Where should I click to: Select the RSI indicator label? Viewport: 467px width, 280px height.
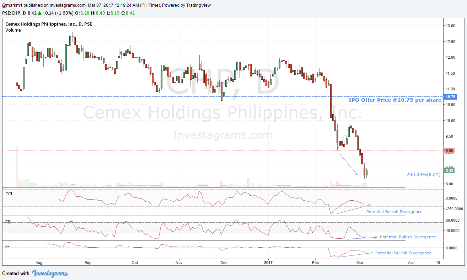pyautogui.click(x=8, y=222)
